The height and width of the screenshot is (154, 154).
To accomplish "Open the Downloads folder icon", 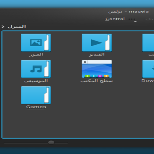I will point(148,69).
